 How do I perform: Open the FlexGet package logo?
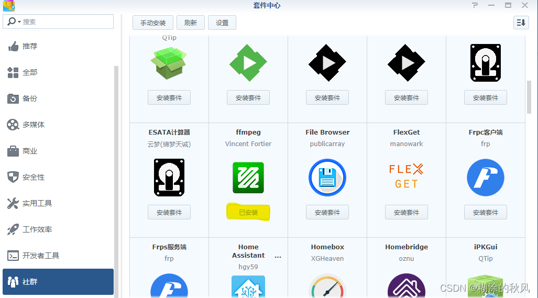pos(406,176)
